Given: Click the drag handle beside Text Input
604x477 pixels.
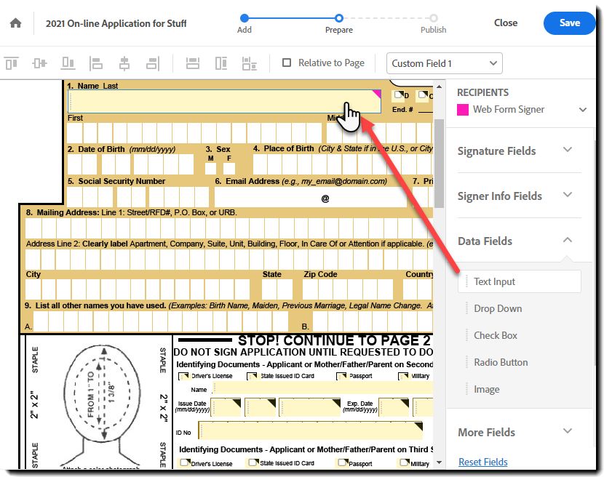Looking at the screenshot, I should click(466, 281).
